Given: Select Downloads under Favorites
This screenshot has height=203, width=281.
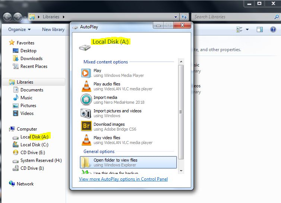Looking at the screenshot, I should coord(31,59).
